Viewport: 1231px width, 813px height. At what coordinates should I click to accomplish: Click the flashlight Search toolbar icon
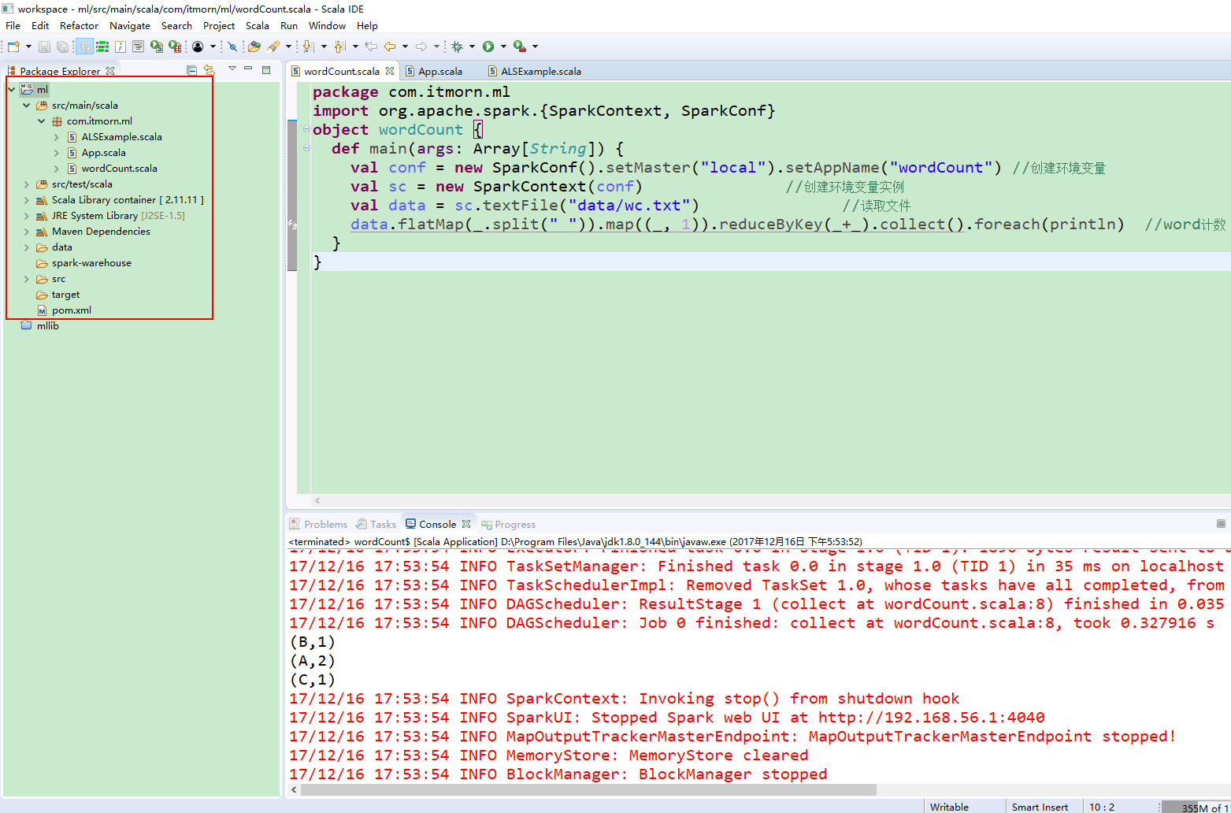[273, 46]
